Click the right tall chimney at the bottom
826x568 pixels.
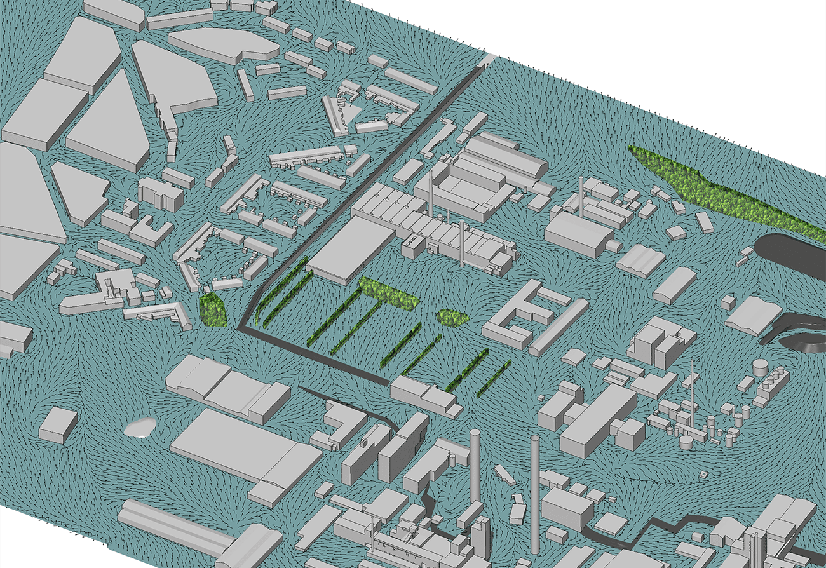point(535,489)
